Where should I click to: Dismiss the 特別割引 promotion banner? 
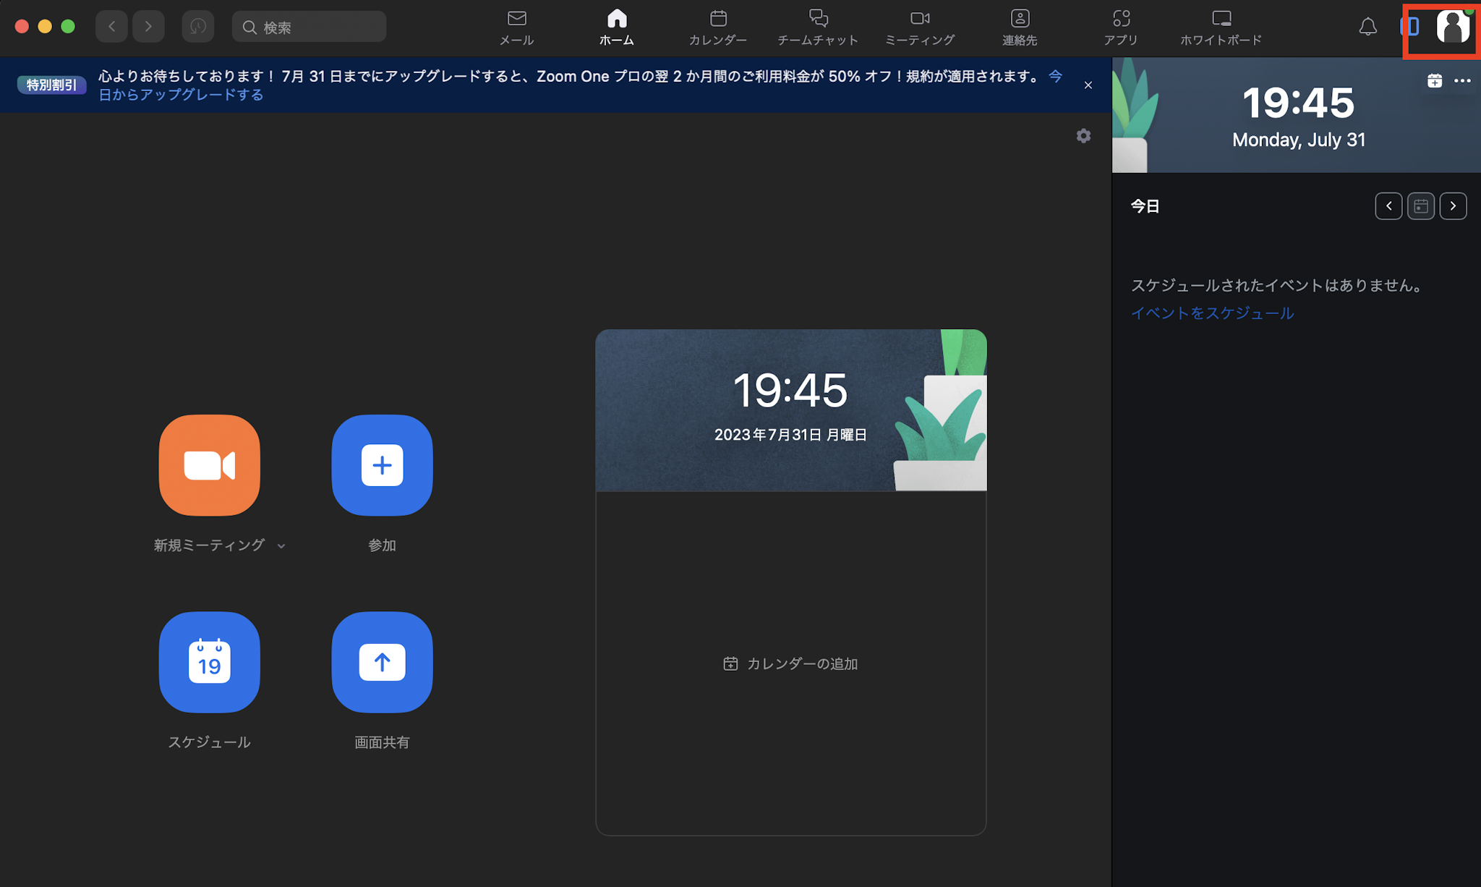tap(1088, 85)
